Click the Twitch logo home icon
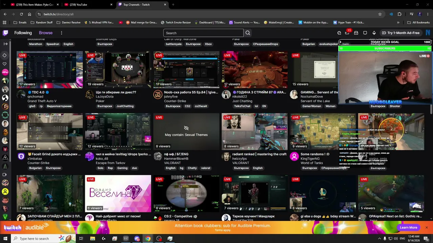433x243 pixels. tap(5, 33)
